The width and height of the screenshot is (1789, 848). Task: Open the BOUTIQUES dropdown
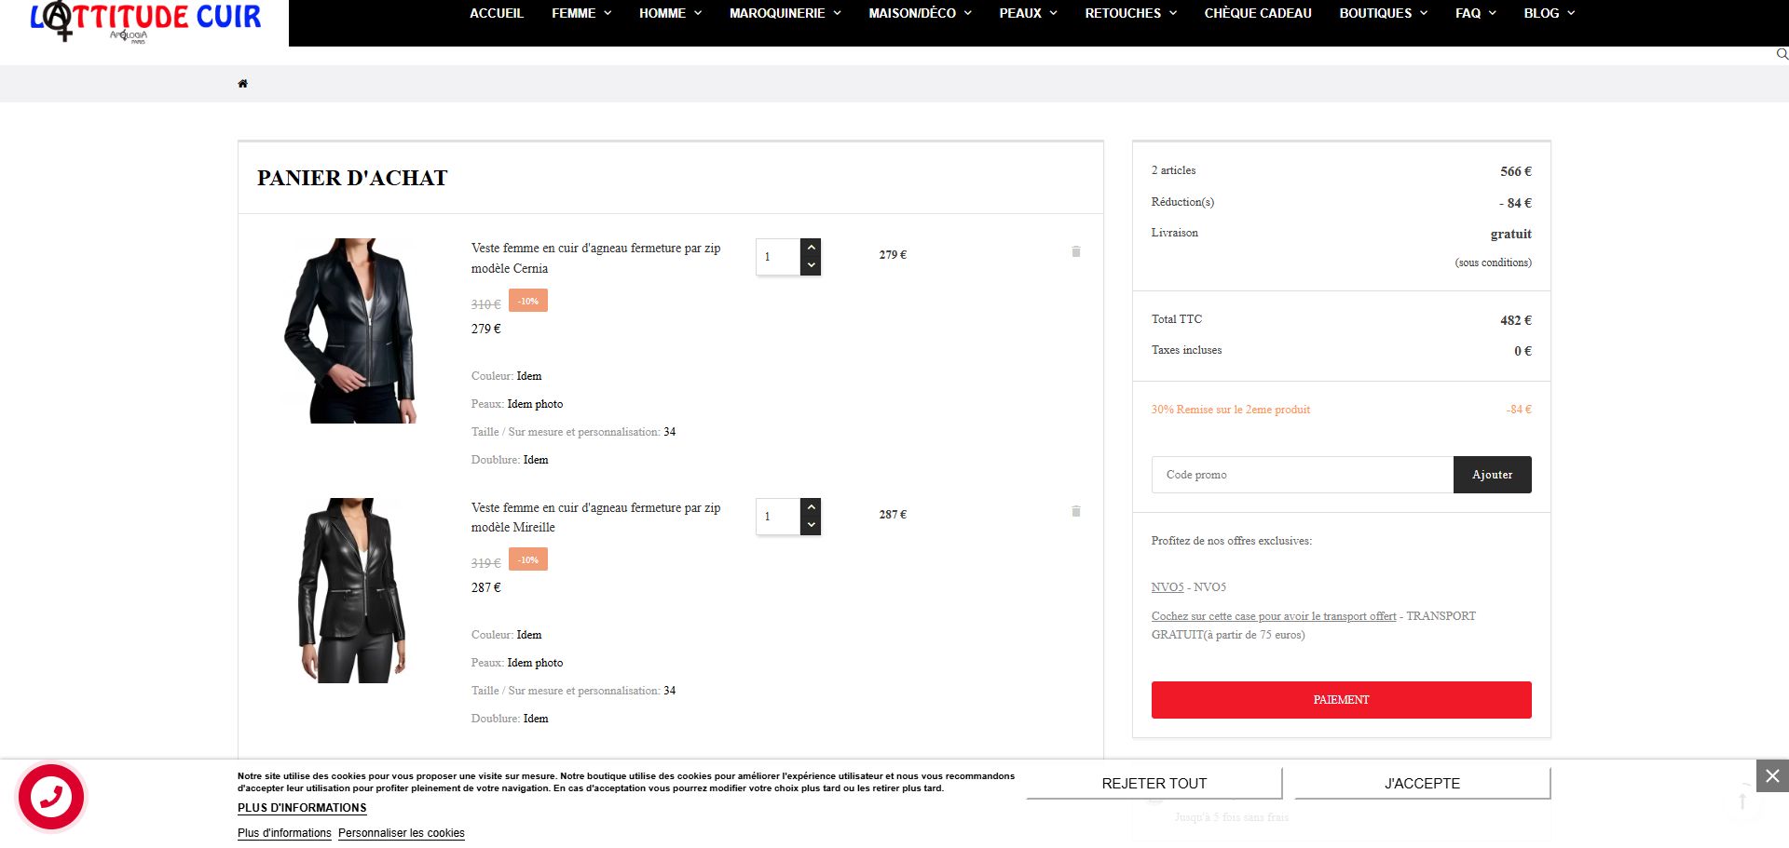pos(1383,13)
